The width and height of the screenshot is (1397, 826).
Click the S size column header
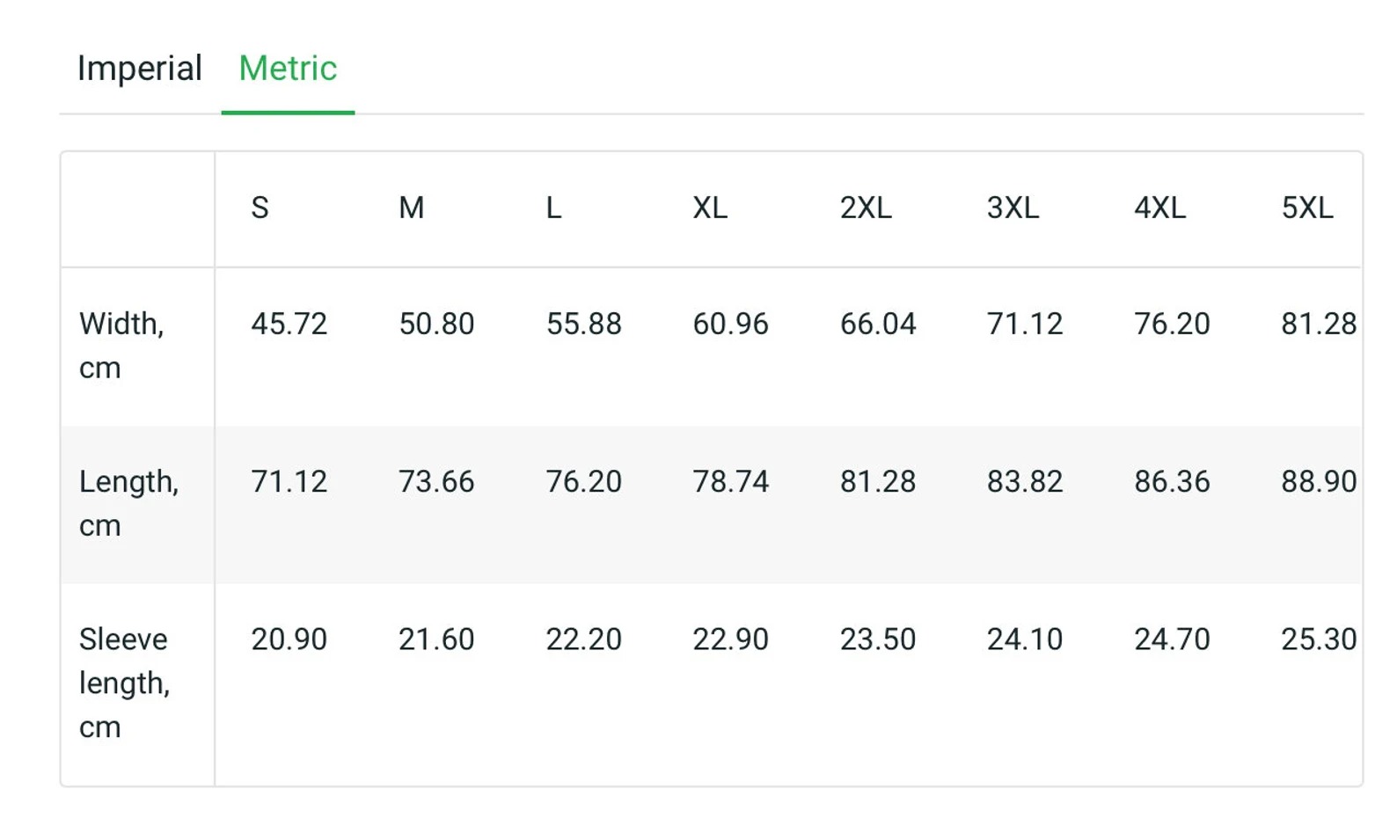(x=260, y=208)
